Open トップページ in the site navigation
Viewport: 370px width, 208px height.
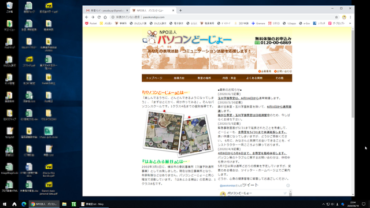[x=154, y=78]
